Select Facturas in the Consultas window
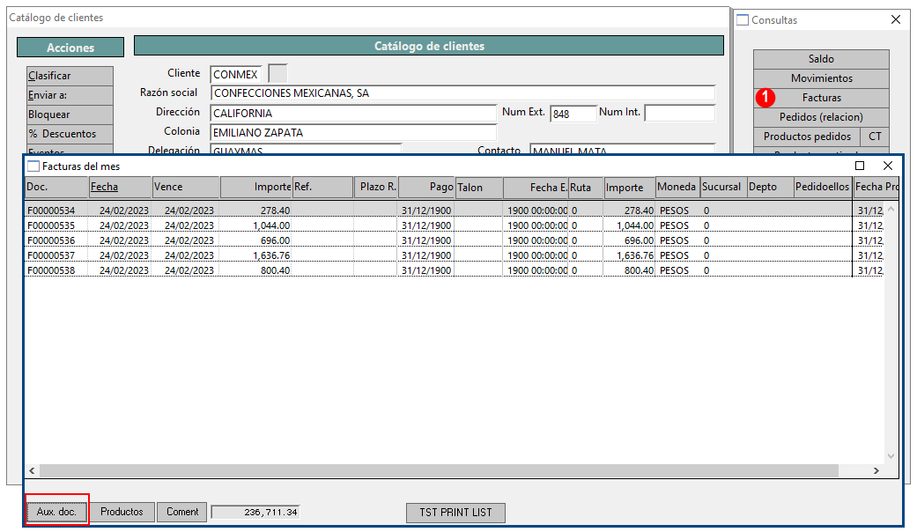 click(821, 98)
